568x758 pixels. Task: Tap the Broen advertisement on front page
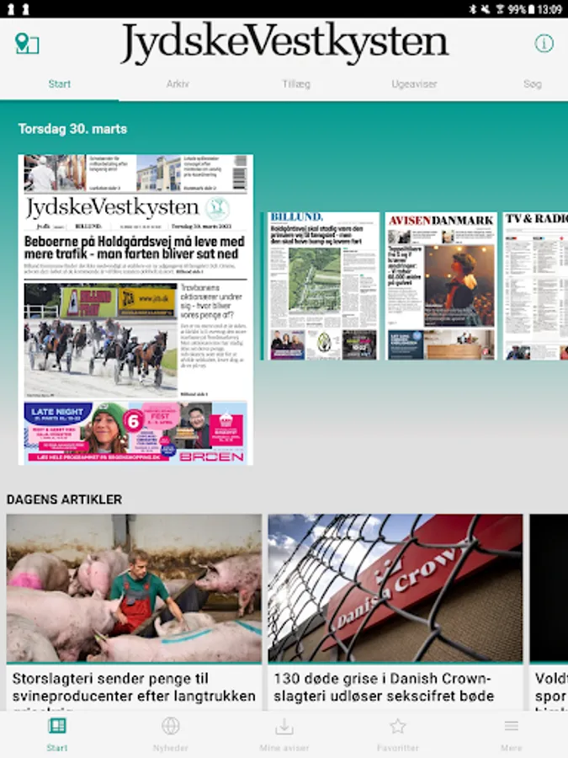point(135,432)
